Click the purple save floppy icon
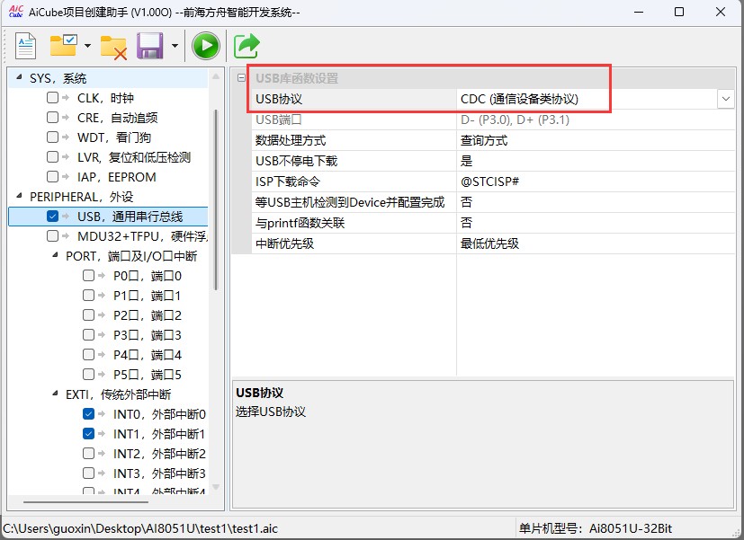 click(x=150, y=46)
